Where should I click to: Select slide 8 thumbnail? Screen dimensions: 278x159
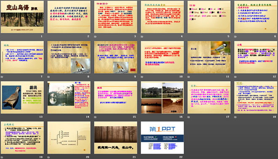[x=69, y=57]
